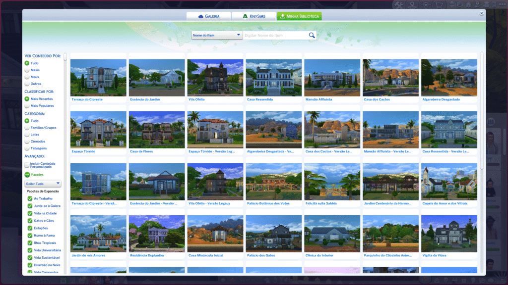The width and height of the screenshot is (508, 285).
Task: Uncheck the Vida Universitária pack
Action: (x=30, y=250)
